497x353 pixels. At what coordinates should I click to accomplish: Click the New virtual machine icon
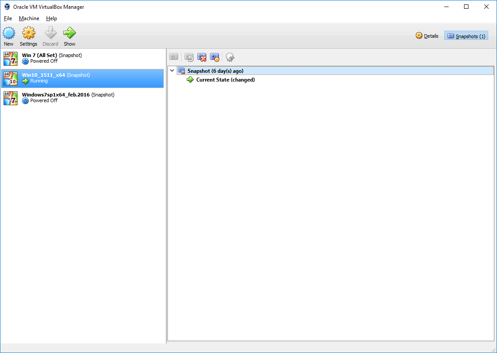click(8, 33)
